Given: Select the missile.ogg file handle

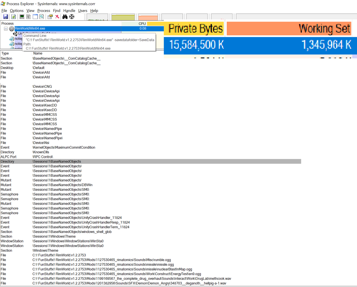Looking at the screenshot, I should (x=150, y=265).
